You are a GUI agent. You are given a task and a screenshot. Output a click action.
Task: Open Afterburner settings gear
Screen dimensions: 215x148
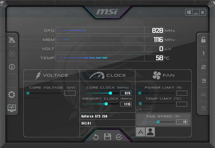(12, 95)
